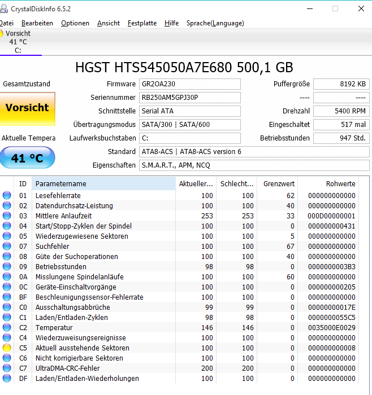Click the Eigenschaften field S.M.A.R.T., APM, NCQ
This screenshot has height=395, width=372.
[x=254, y=165]
